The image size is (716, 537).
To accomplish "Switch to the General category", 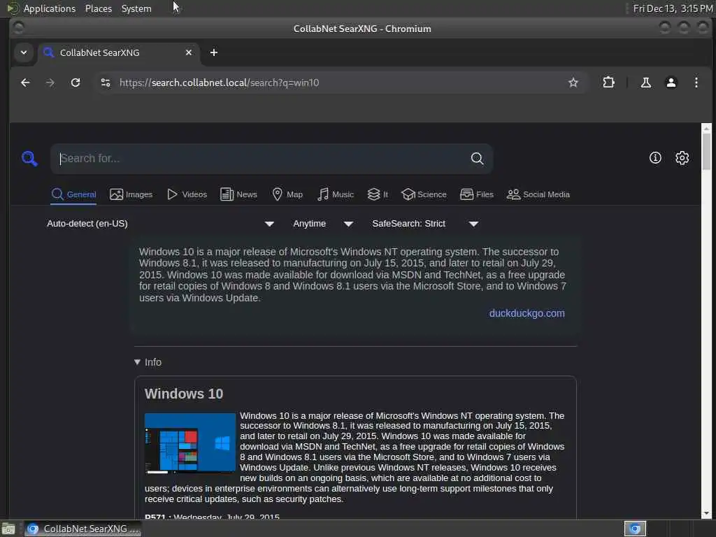I will 73,194.
